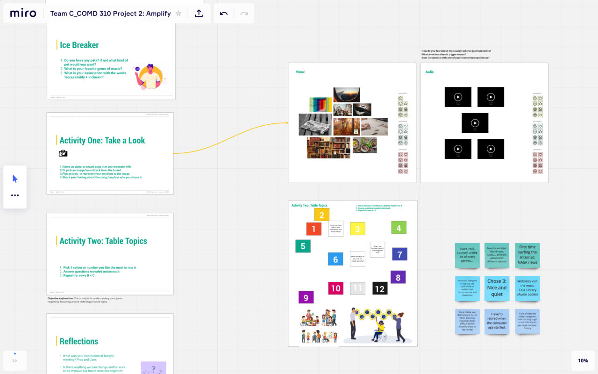
Task: Select the autumn forest photo
Action: [346, 126]
